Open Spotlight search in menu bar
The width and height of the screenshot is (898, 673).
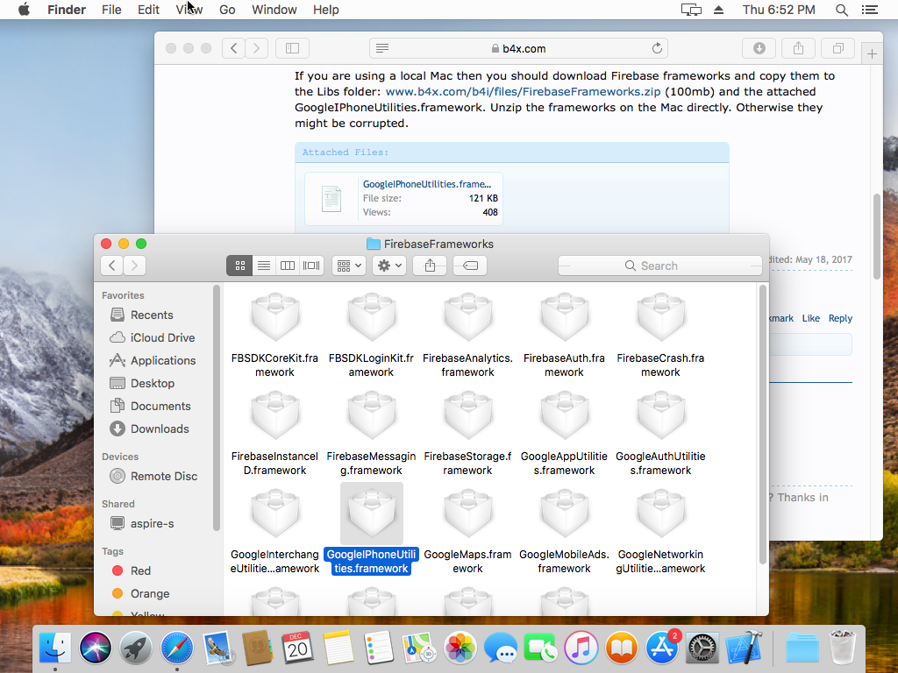click(x=841, y=10)
